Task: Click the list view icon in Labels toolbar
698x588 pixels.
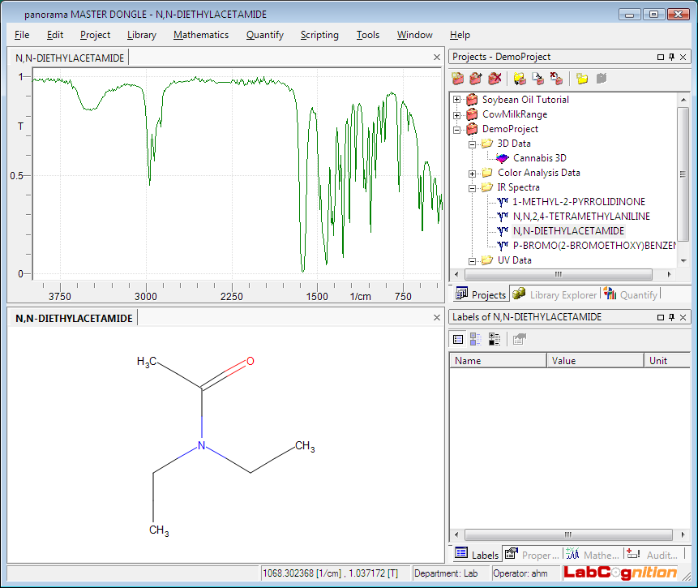Action: [x=458, y=340]
